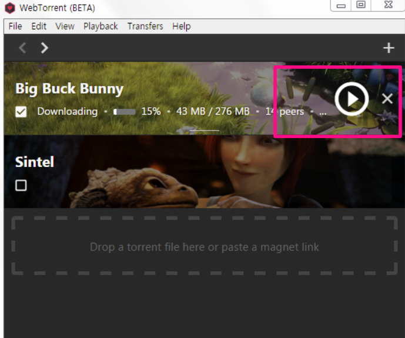Click the Downloading status text
The height and width of the screenshot is (338, 405).
pyautogui.click(x=68, y=112)
